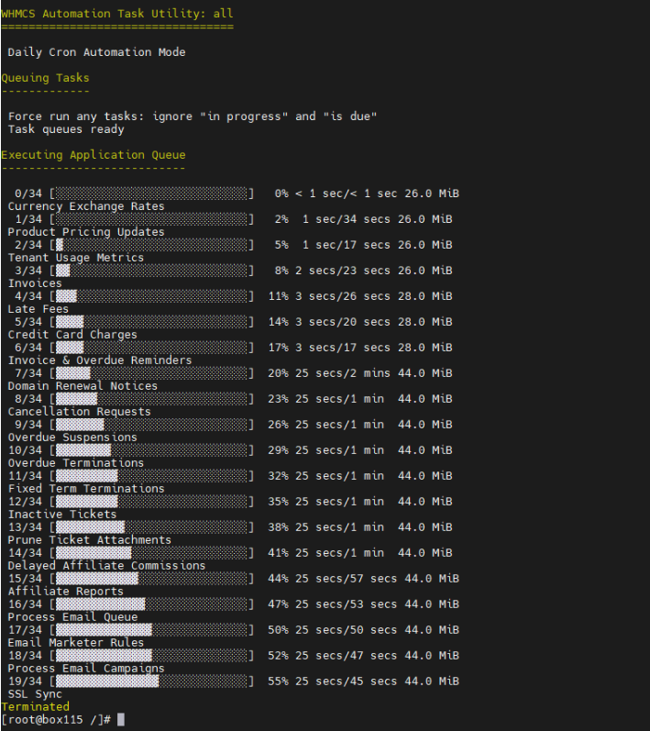Screen dimensions: 650x731
Task: Click the '20%' percentage value
Action: [x=278, y=373]
